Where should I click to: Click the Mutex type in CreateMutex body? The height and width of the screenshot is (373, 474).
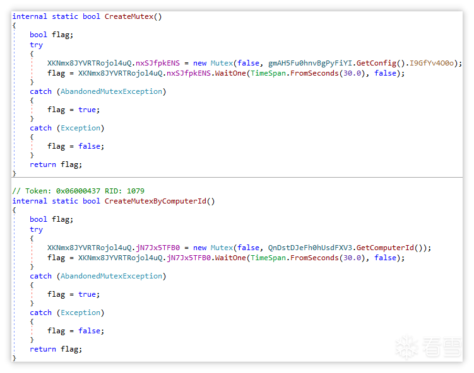pos(221,63)
